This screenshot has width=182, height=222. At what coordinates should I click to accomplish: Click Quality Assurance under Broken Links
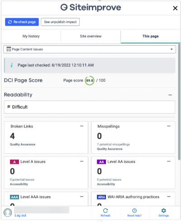(23, 144)
